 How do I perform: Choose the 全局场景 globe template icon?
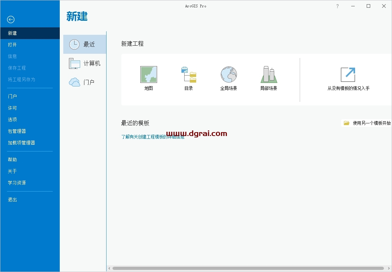[229, 75]
